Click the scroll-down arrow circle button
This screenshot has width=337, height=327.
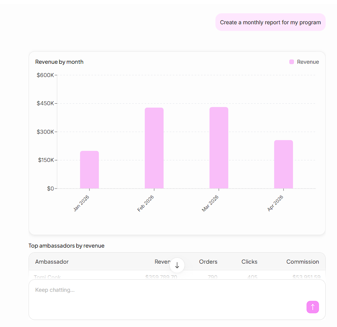pos(177,265)
